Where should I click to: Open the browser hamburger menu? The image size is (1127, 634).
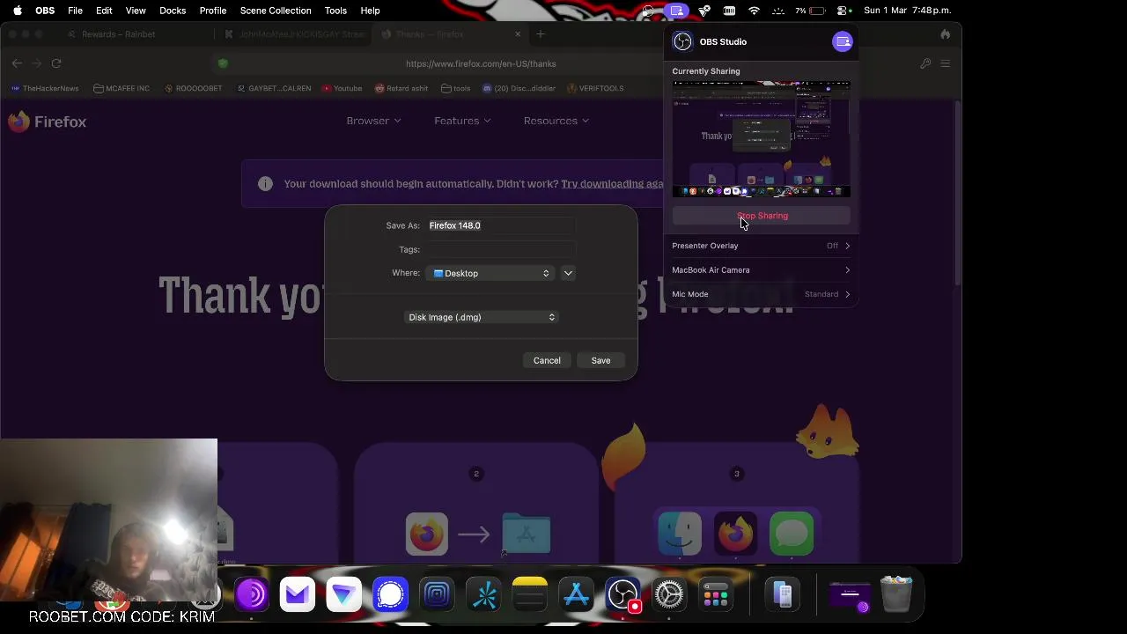(946, 63)
